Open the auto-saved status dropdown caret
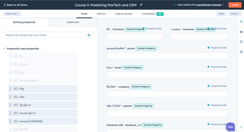 [223, 5]
